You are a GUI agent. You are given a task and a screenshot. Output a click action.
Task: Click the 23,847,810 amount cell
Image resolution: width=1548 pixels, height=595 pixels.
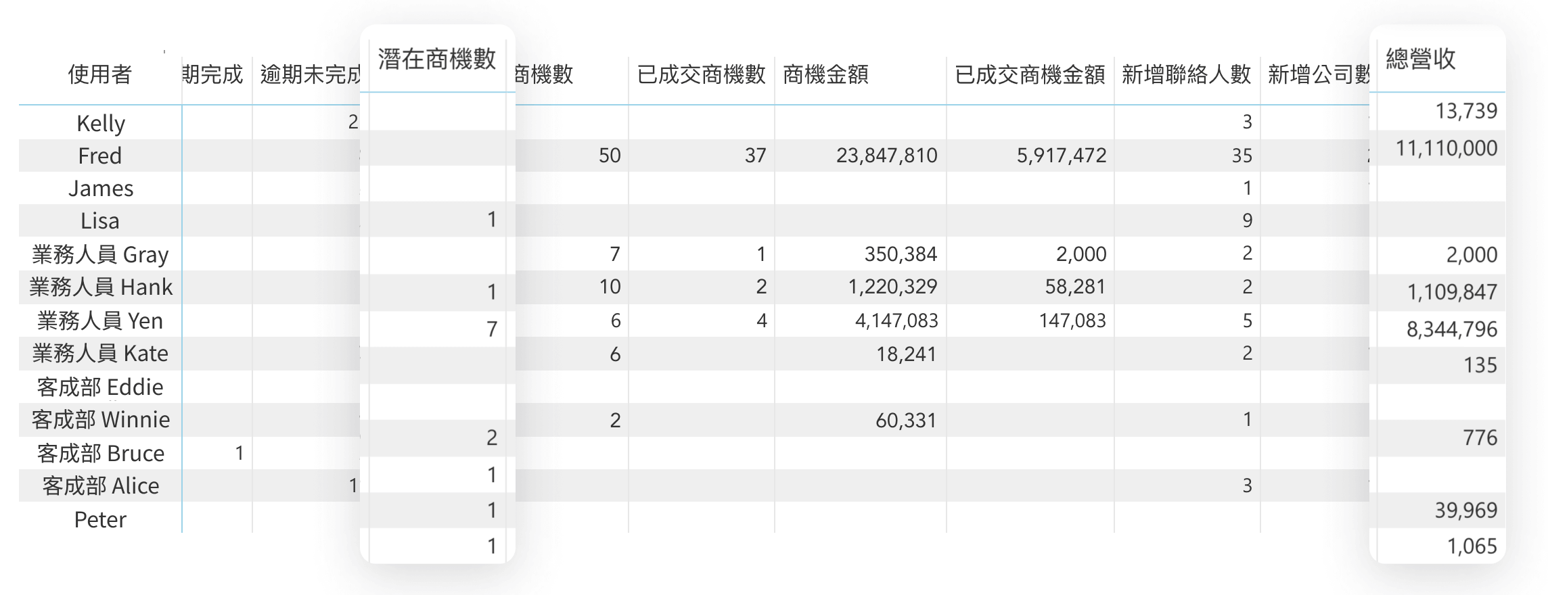[x=887, y=156]
